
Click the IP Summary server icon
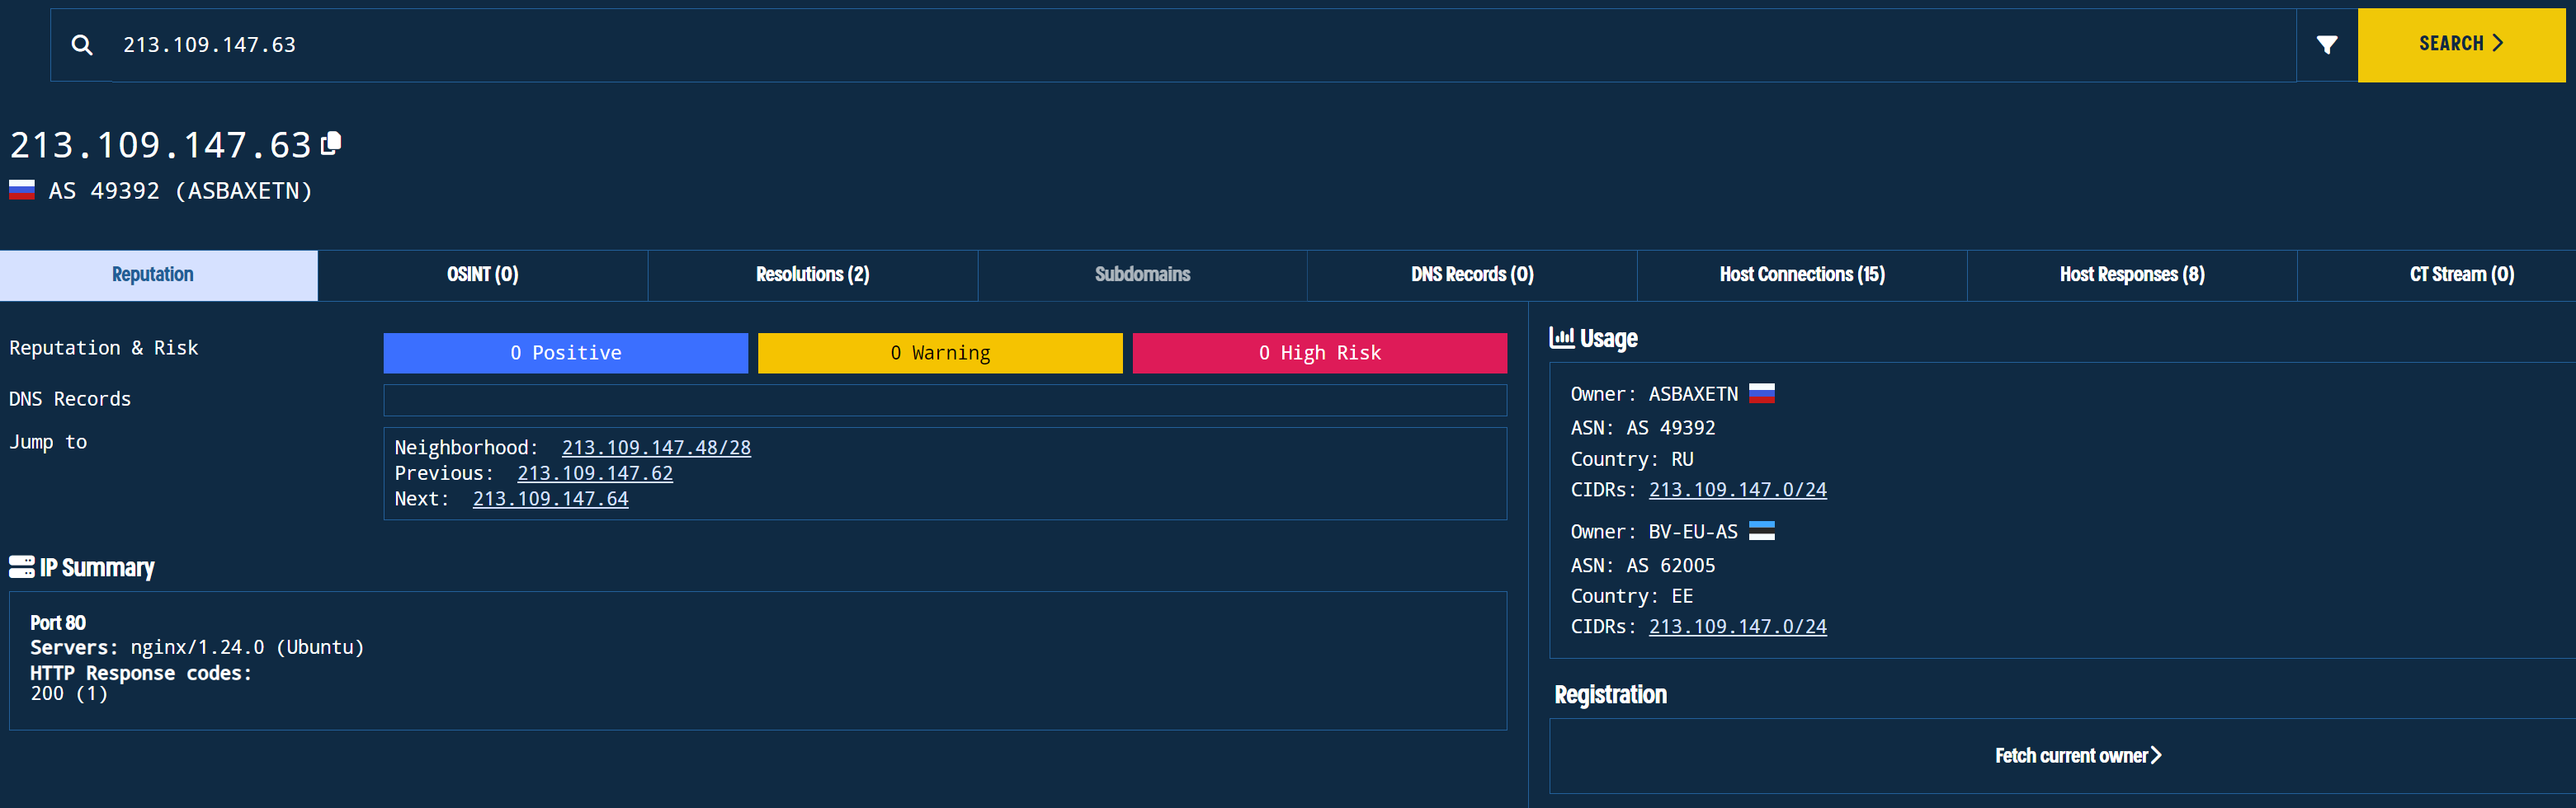(22, 567)
